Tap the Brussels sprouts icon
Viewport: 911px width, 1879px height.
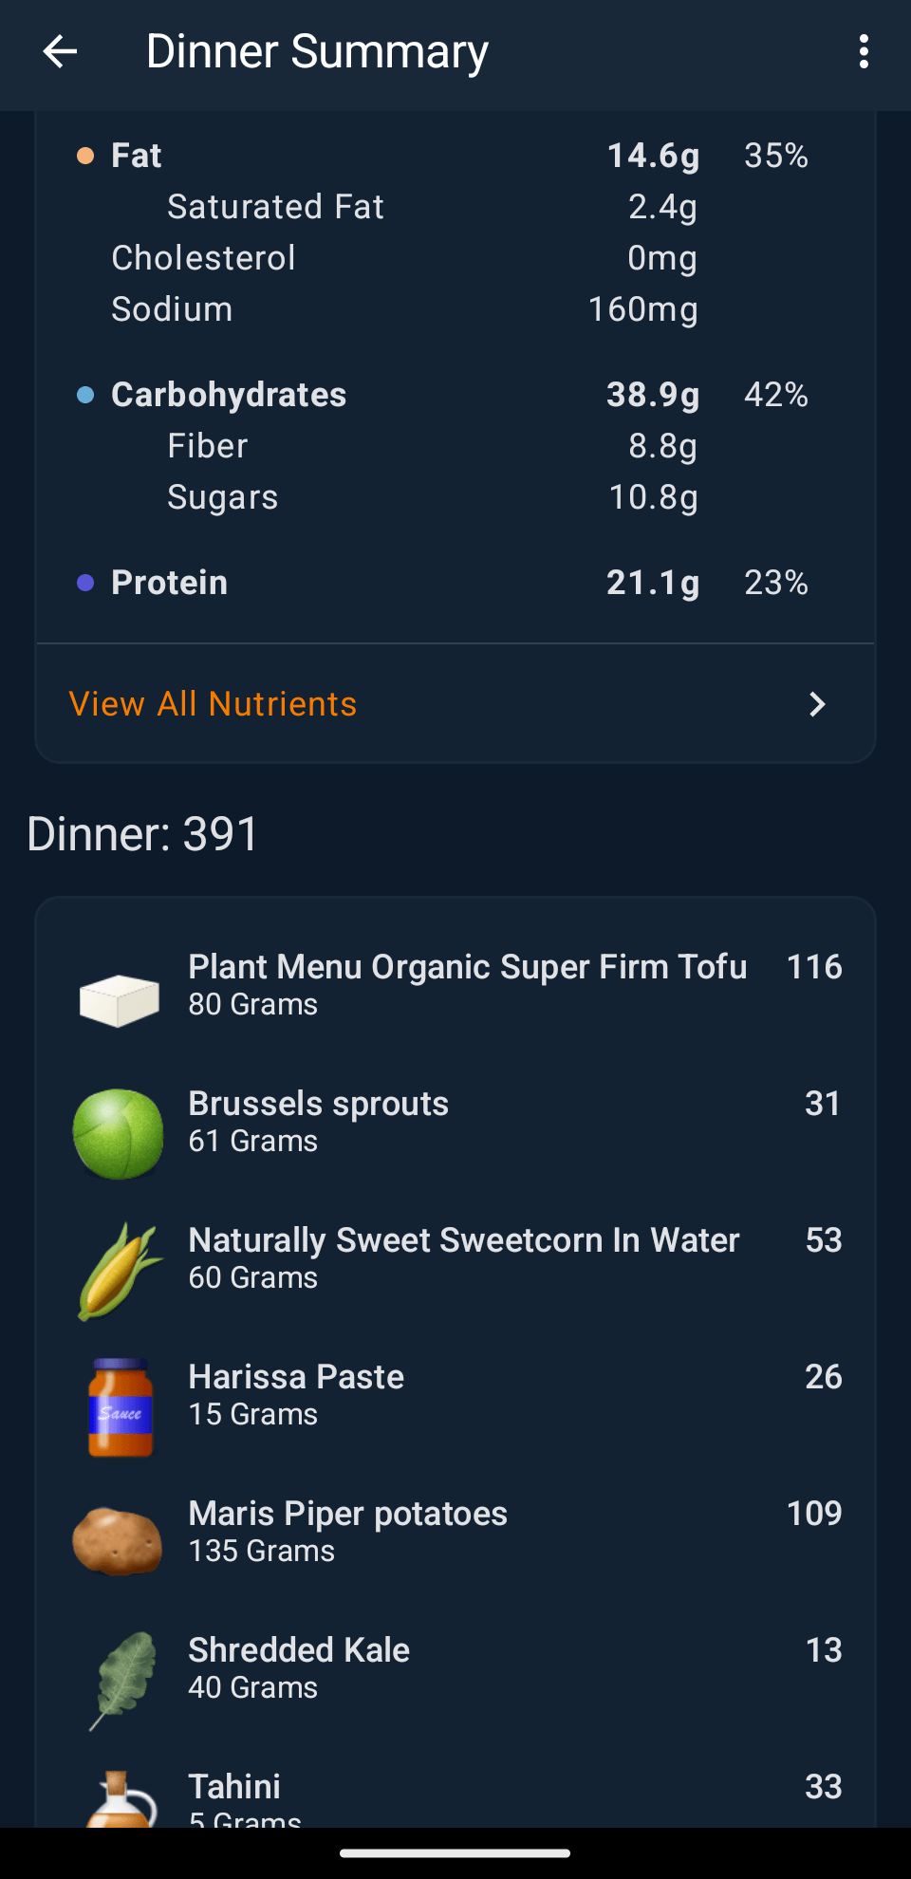pos(119,1134)
